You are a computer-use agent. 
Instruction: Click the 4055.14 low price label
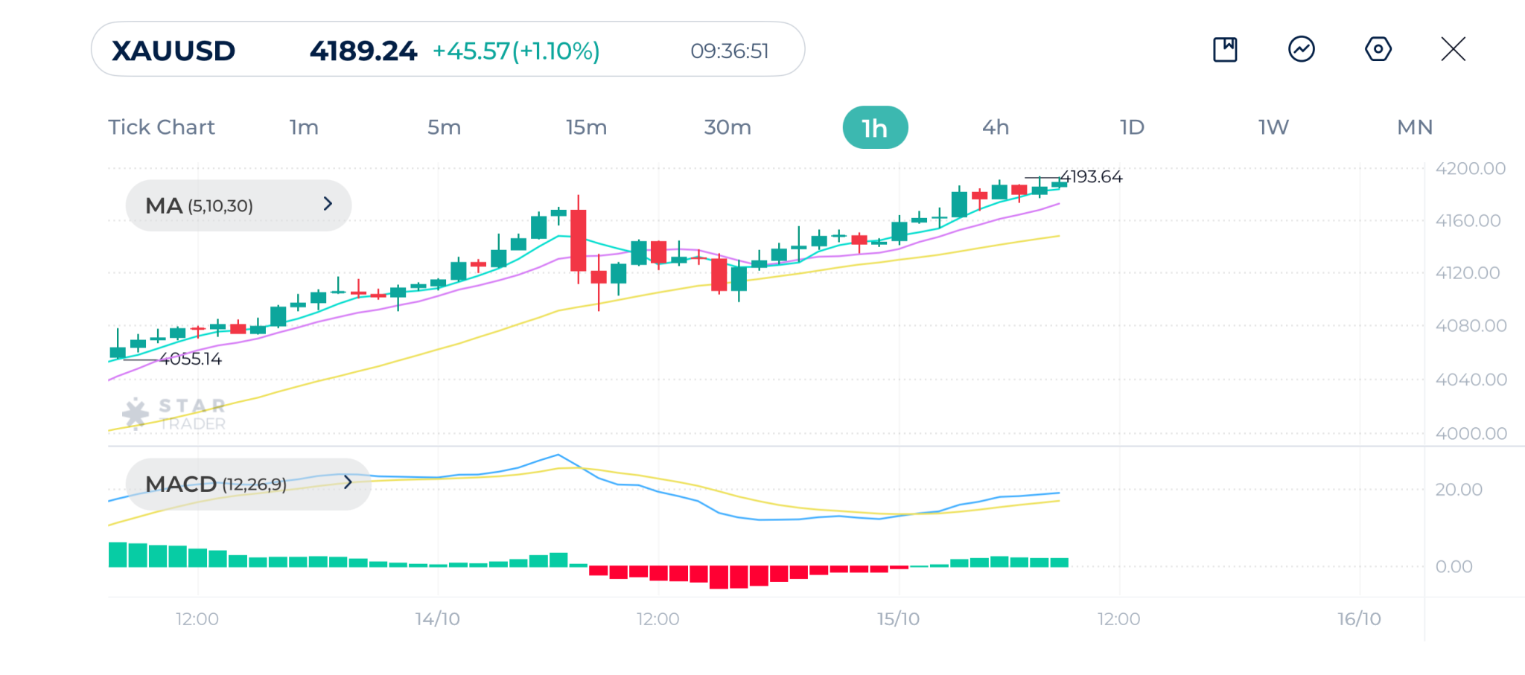[191, 359]
